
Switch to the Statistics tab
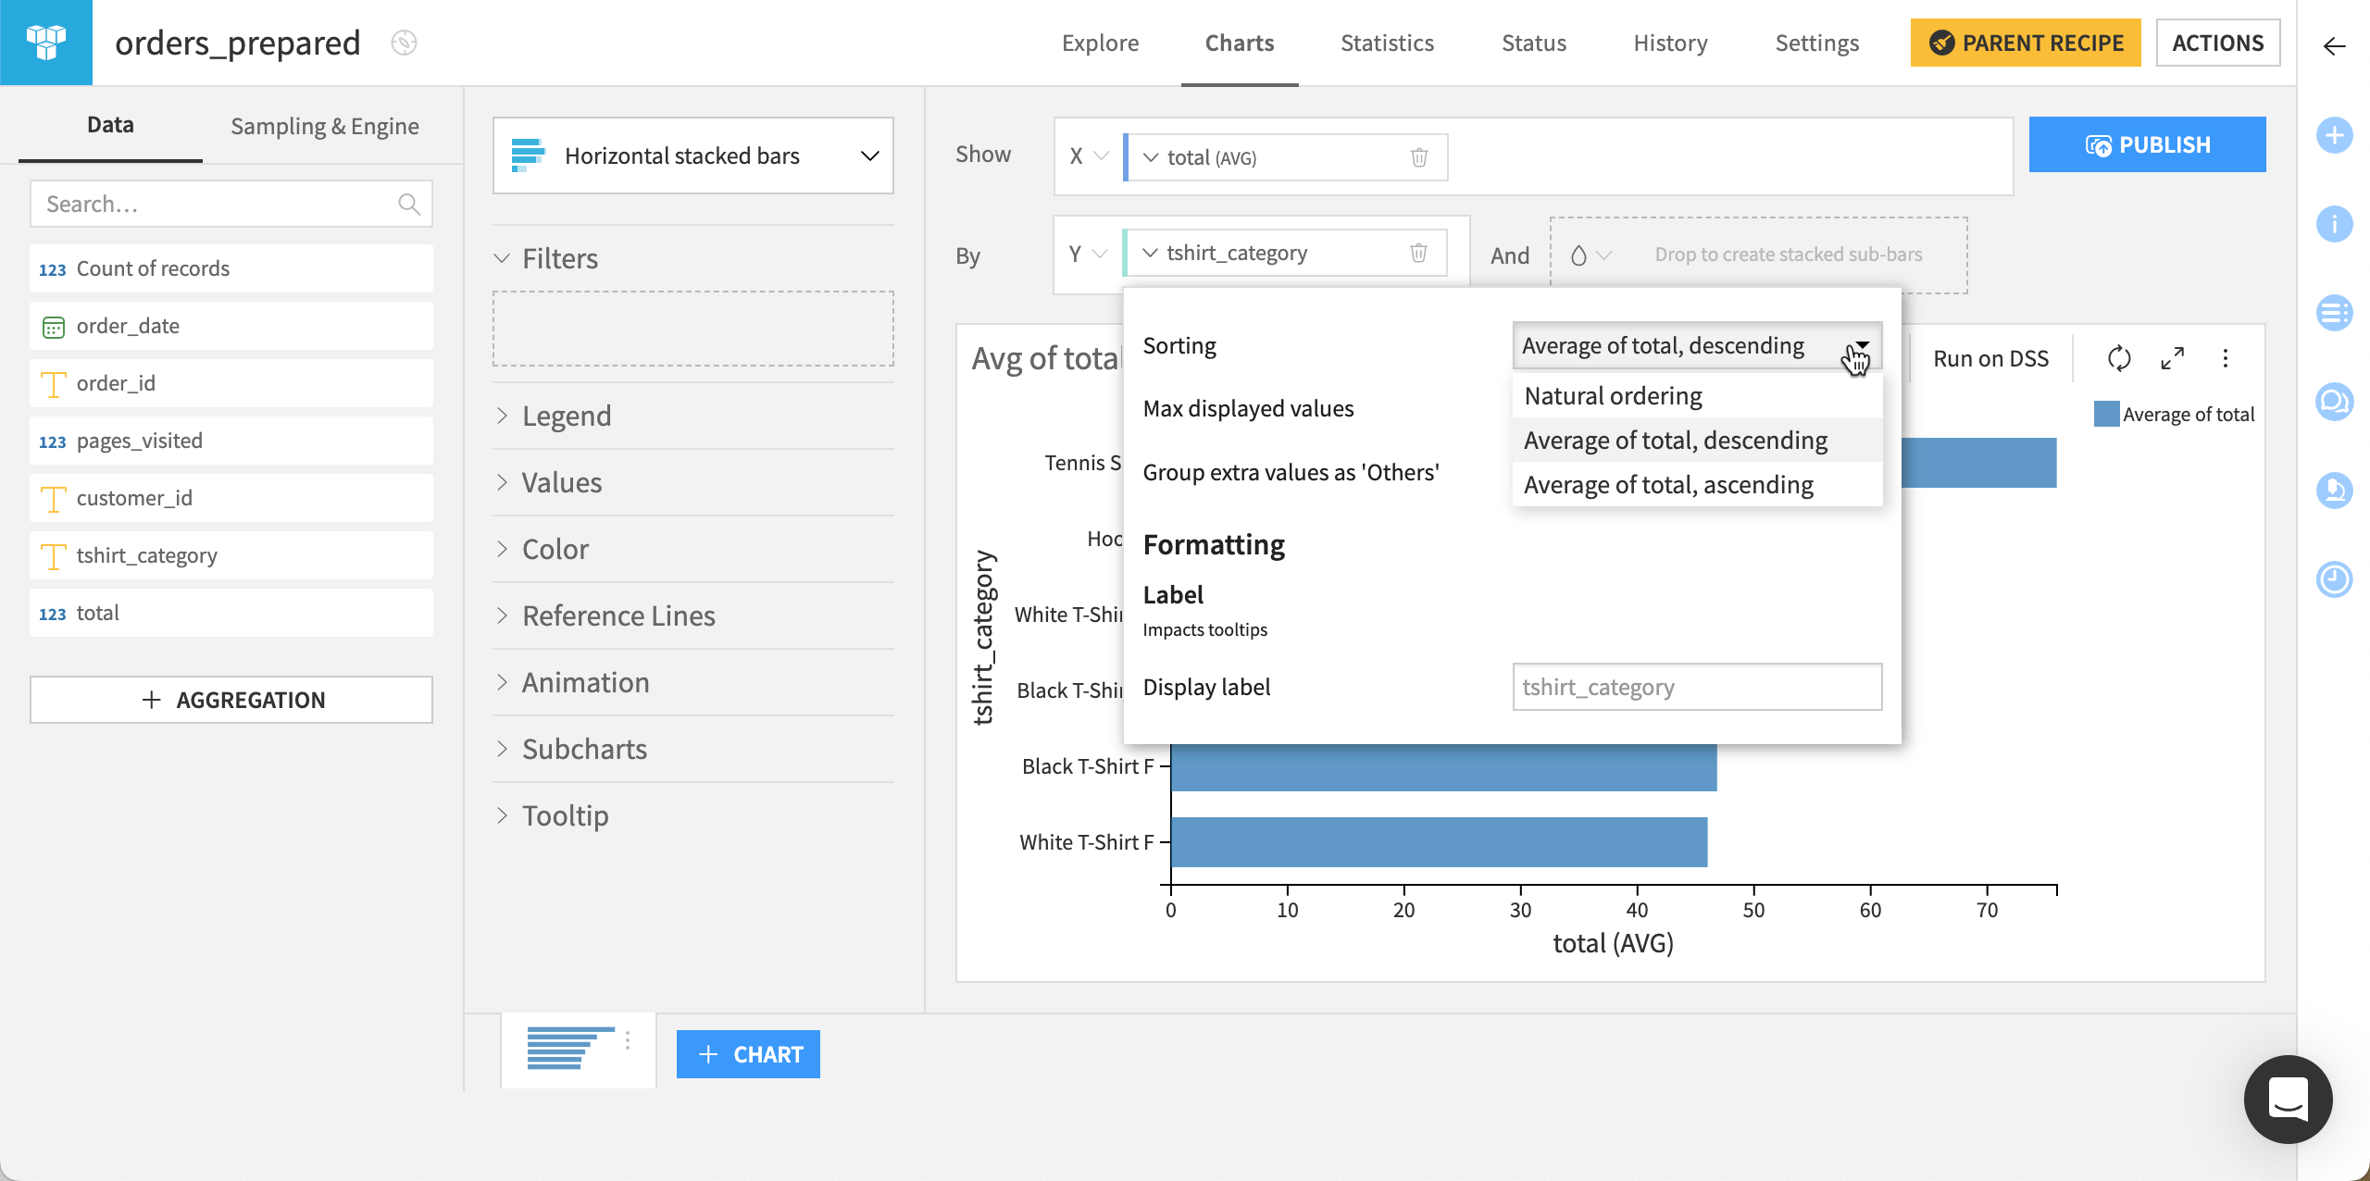(1386, 43)
